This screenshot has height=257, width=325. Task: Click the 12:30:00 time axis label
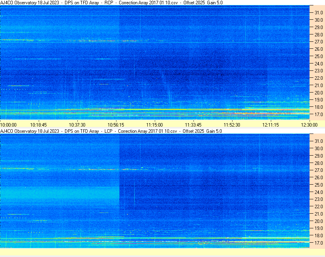(x=309, y=125)
